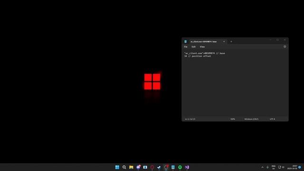Open the round icon with red badge
304x171 pixels.
coord(166,167)
